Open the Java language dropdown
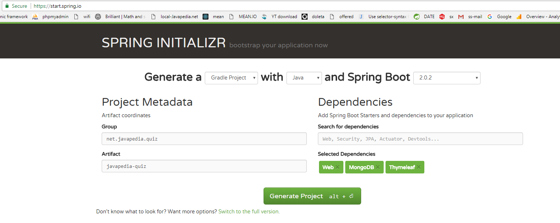The height and width of the screenshot is (223, 560). coord(304,78)
